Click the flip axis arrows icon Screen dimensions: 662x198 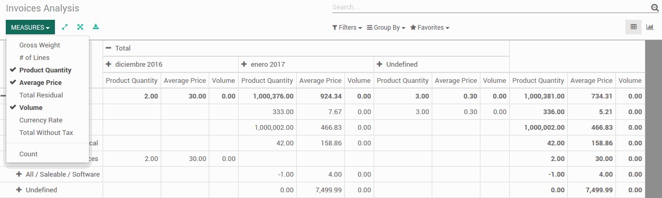click(65, 27)
